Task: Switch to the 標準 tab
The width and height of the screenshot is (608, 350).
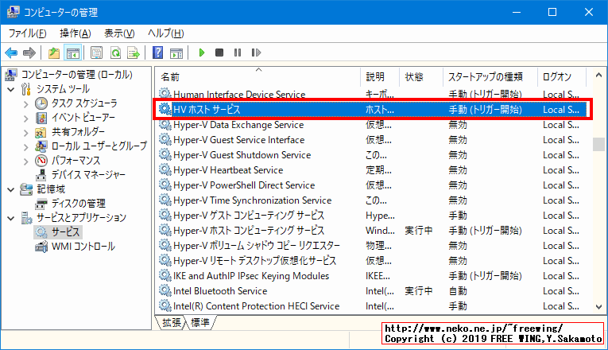Action: pos(200,322)
